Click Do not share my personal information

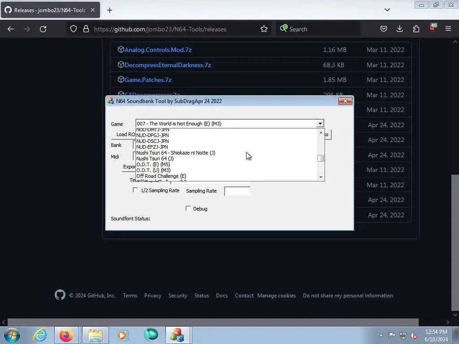point(348,296)
